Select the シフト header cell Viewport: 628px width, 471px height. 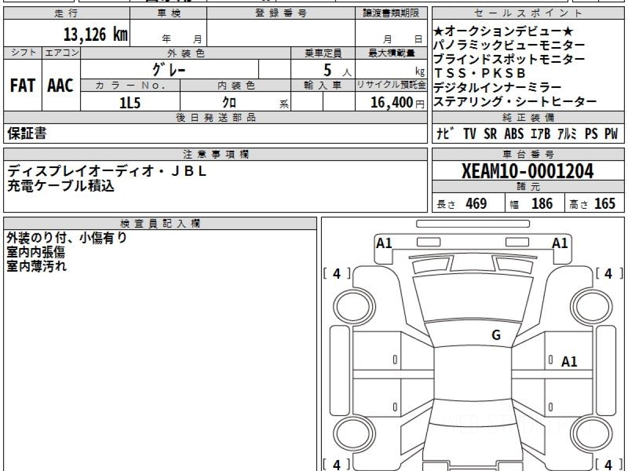[x=23, y=53]
